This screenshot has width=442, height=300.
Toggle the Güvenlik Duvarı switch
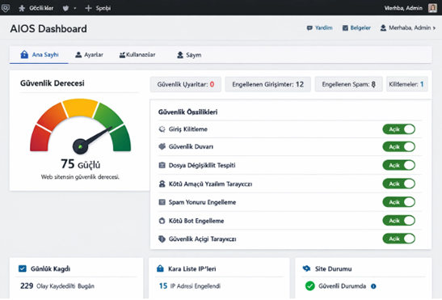click(398, 146)
